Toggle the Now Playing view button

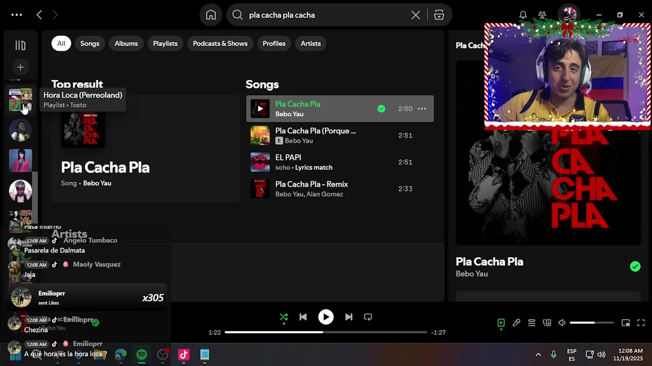click(501, 323)
